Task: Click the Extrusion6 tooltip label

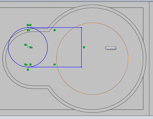Action: tap(110, 48)
